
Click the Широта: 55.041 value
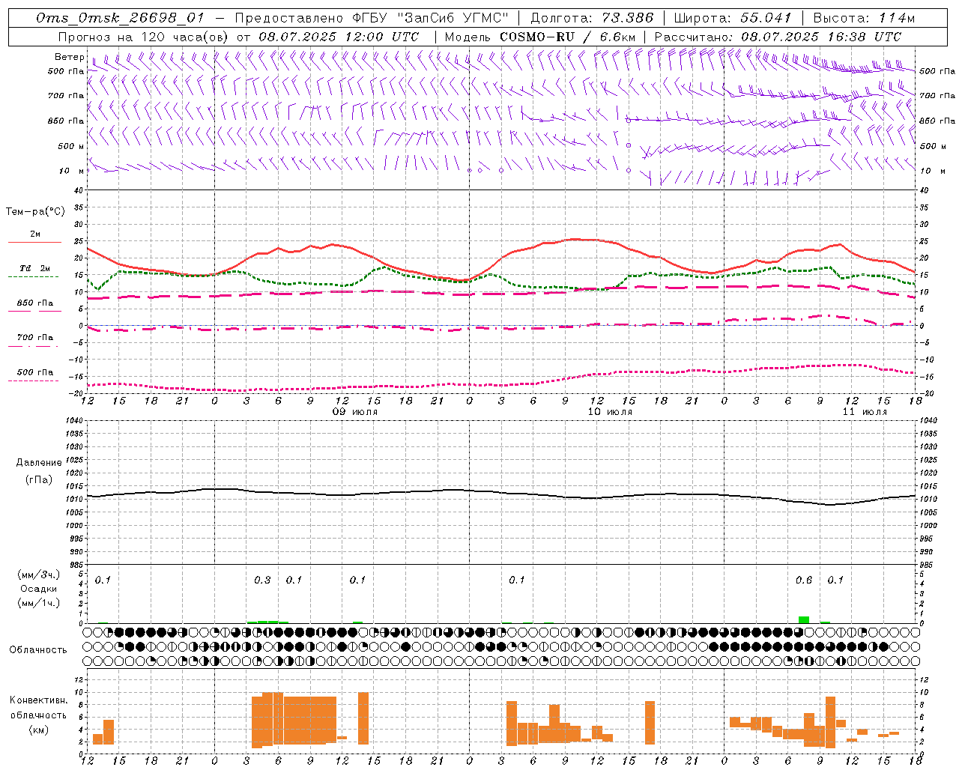[x=732, y=18]
